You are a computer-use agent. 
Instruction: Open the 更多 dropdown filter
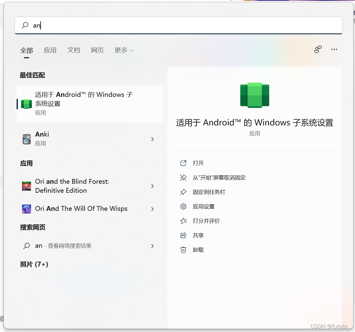(124, 50)
